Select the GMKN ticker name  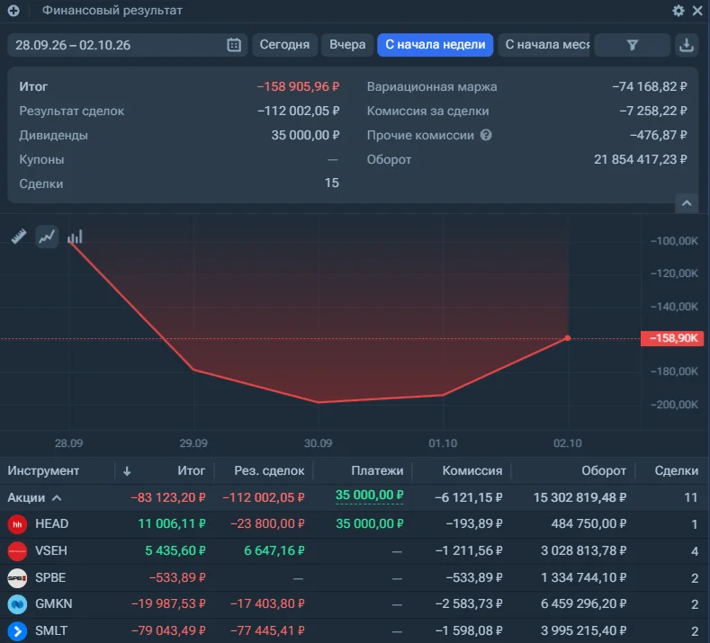tap(53, 604)
